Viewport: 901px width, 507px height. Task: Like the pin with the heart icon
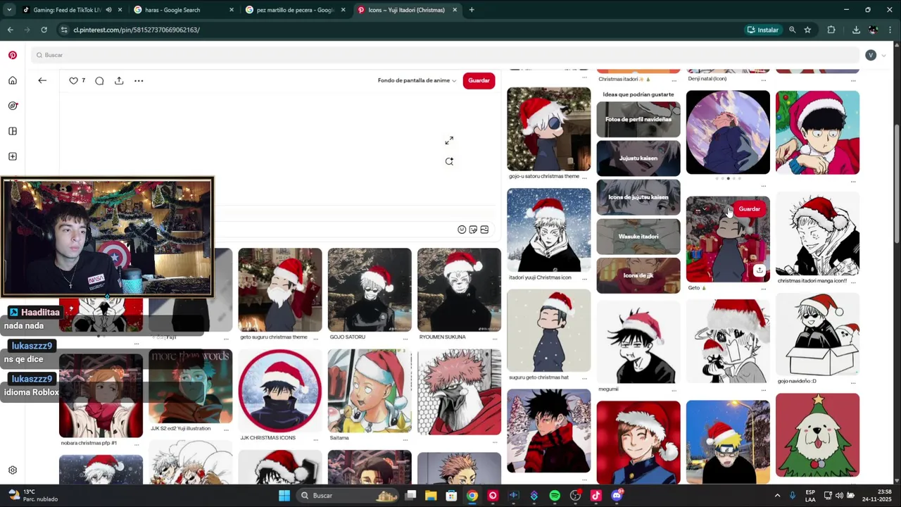coord(73,80)
